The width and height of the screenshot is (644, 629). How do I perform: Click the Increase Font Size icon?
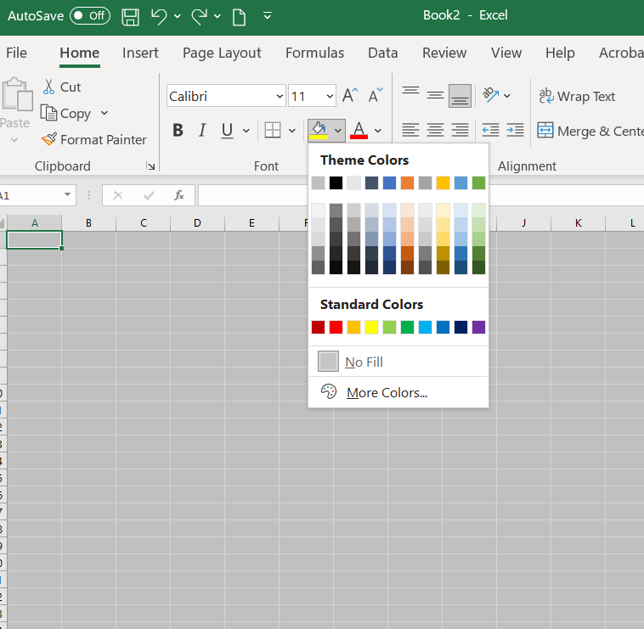click(350, 96)
